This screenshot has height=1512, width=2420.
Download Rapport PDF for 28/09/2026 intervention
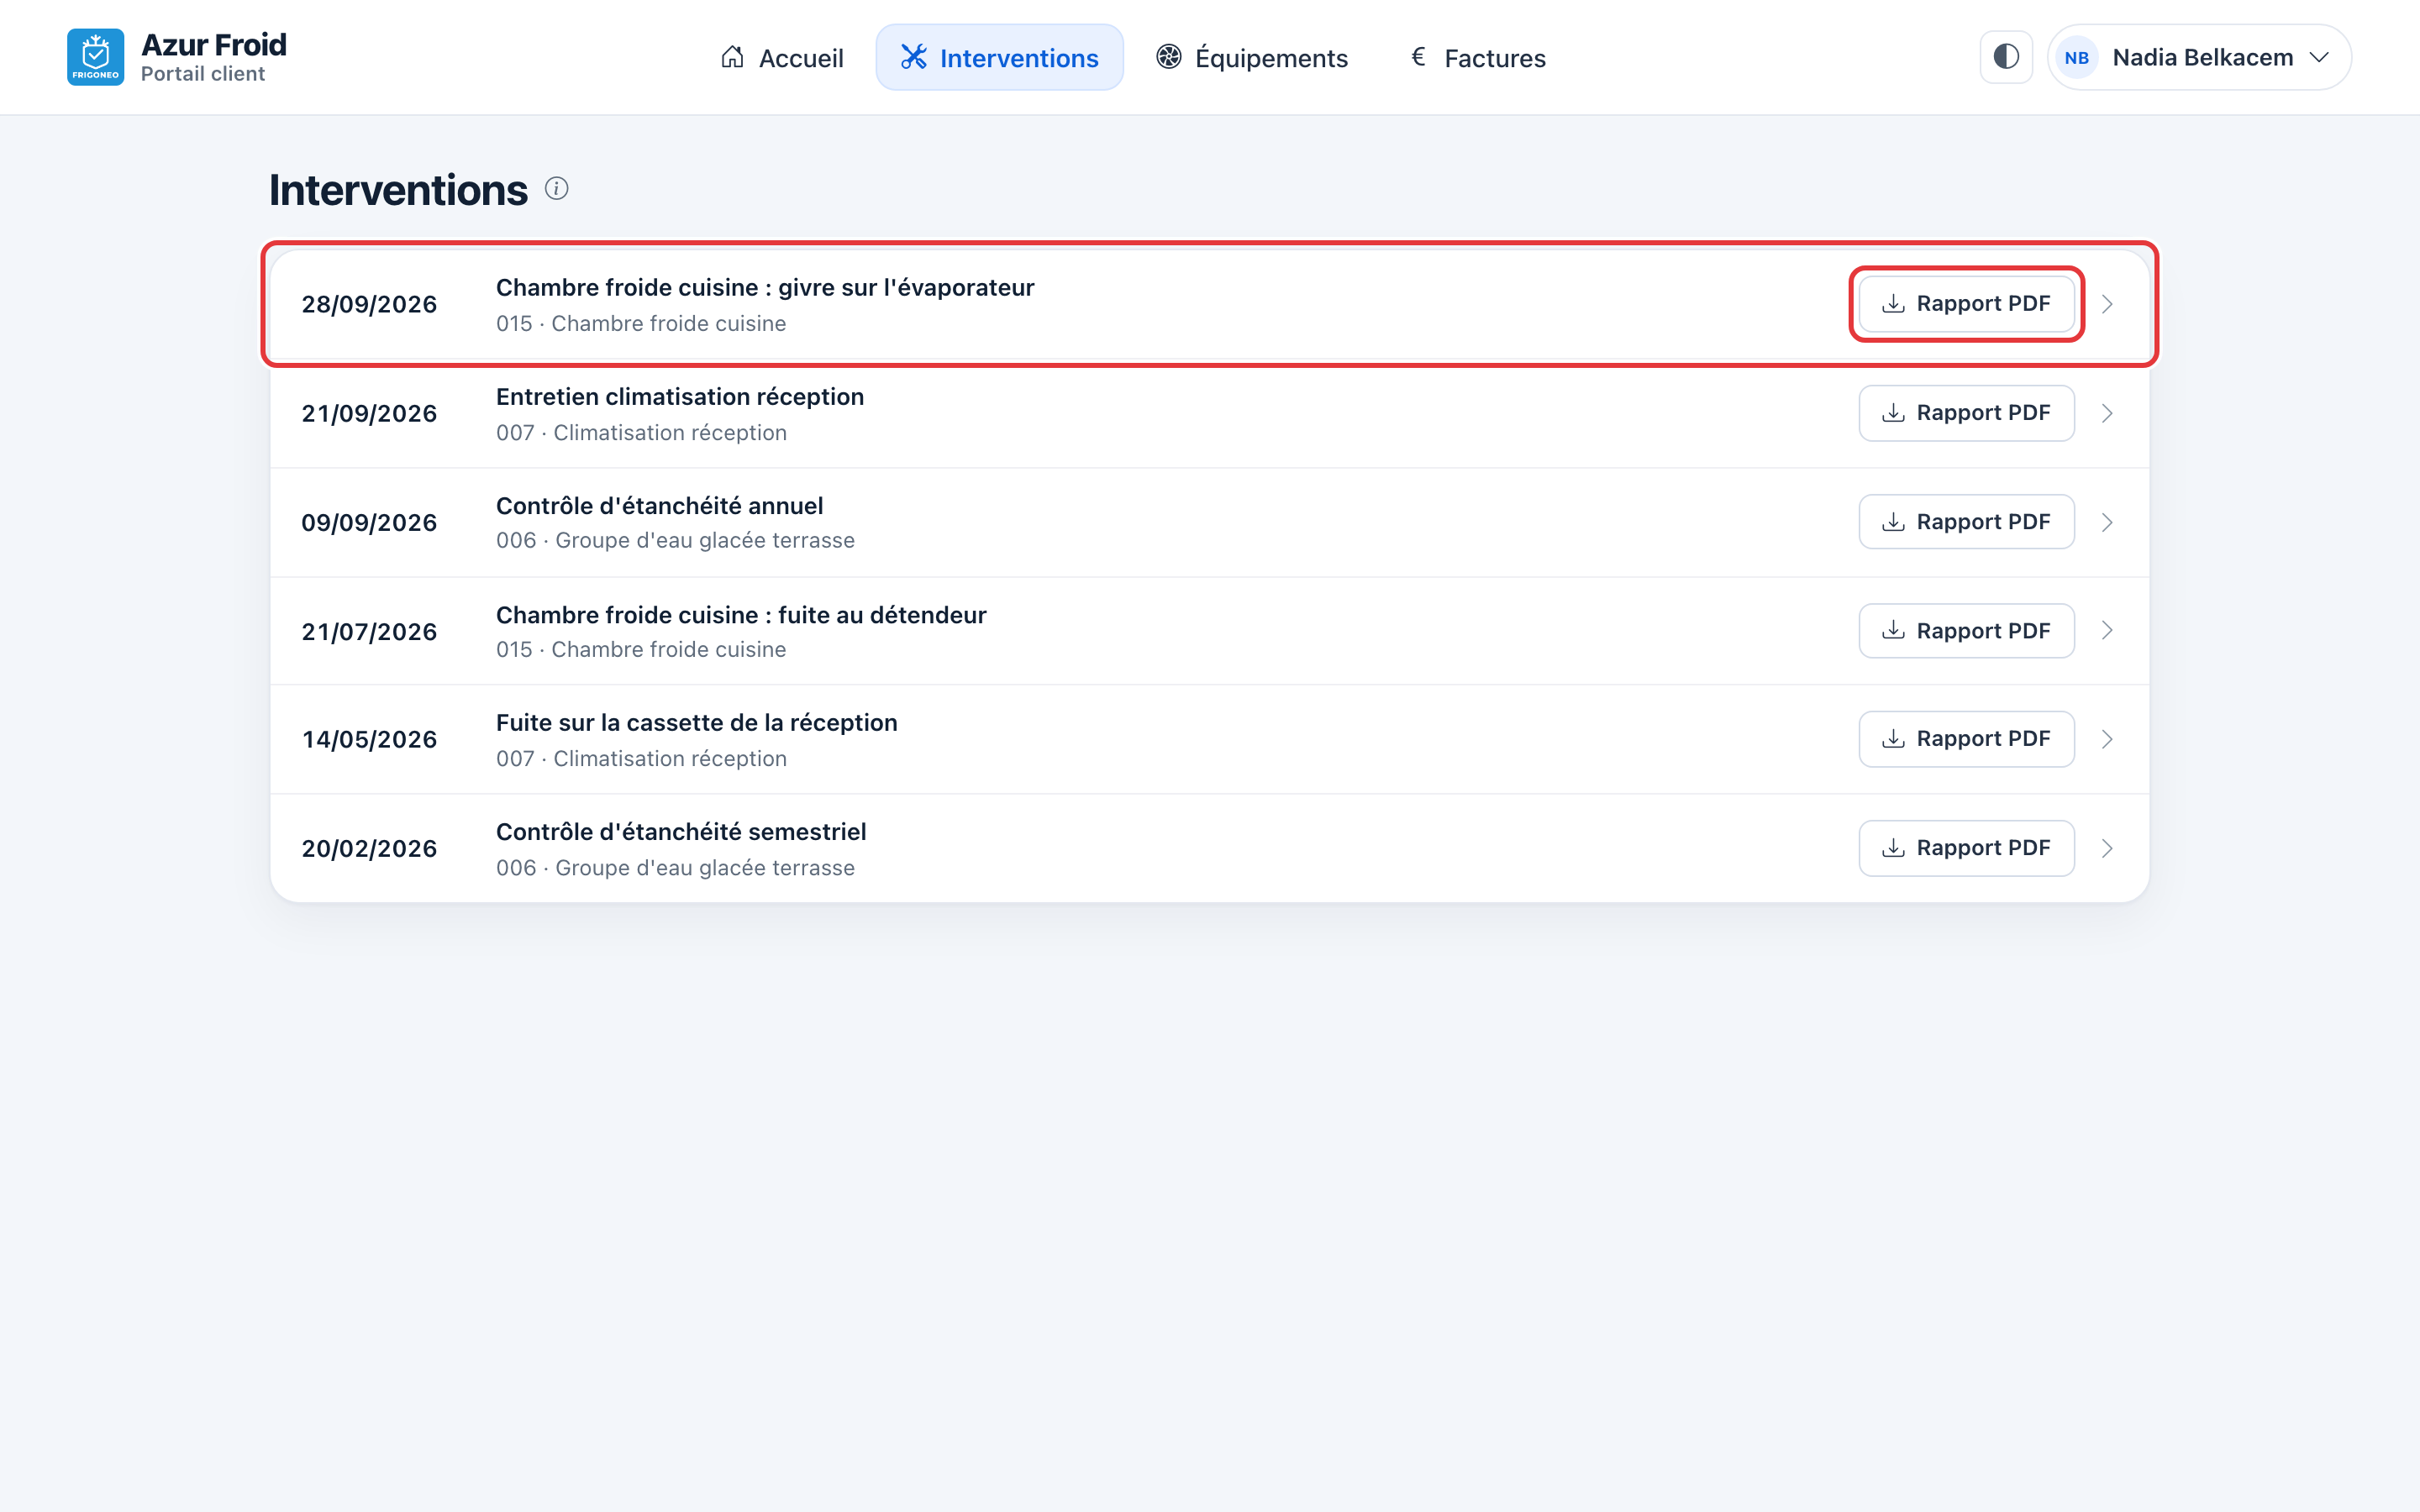click(x=1966, y=303)
